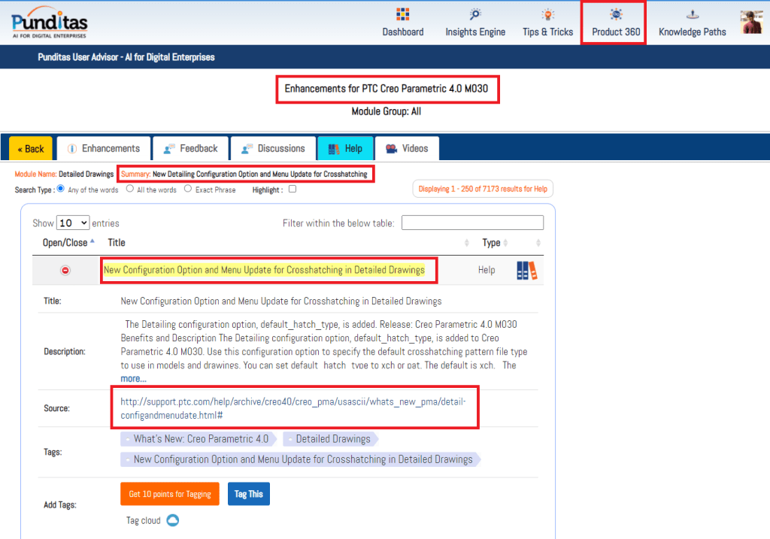Click the user profile avatar
Image resolution: width=770 pixels, height=539 pixels.
[x=751, y=23]
